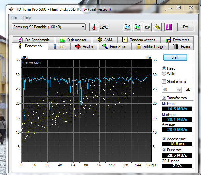
Task: Click the Minimum 14.5 MB/s value
Action: 177,109
